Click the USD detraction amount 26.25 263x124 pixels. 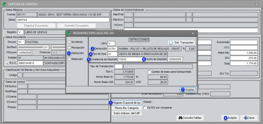click(158, 82)
